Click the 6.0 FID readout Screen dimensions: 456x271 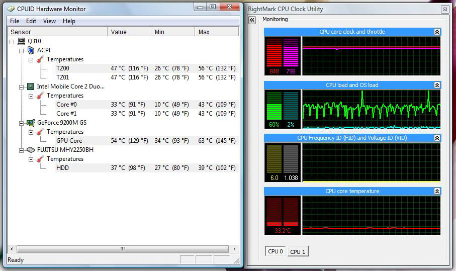click(x=274, y=178)
